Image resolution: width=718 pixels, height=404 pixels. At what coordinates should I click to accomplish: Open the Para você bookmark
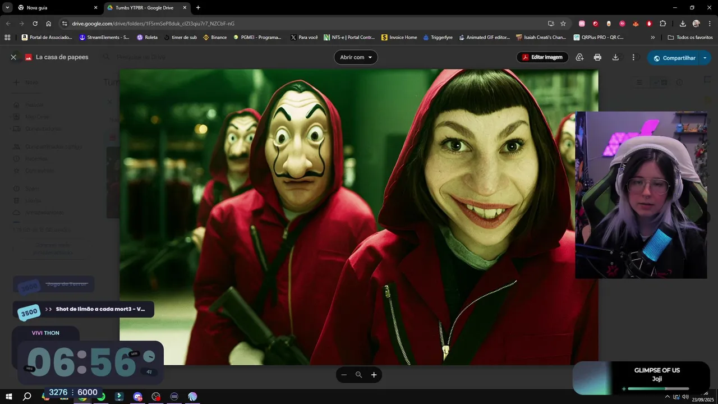304,37
